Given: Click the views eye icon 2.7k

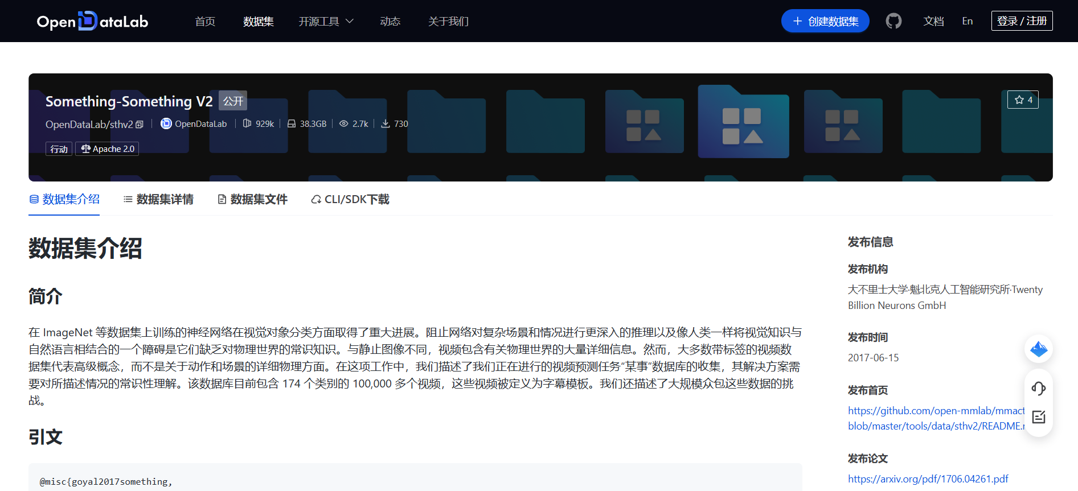Looking at the screenshot, I should tap(343, 123).
